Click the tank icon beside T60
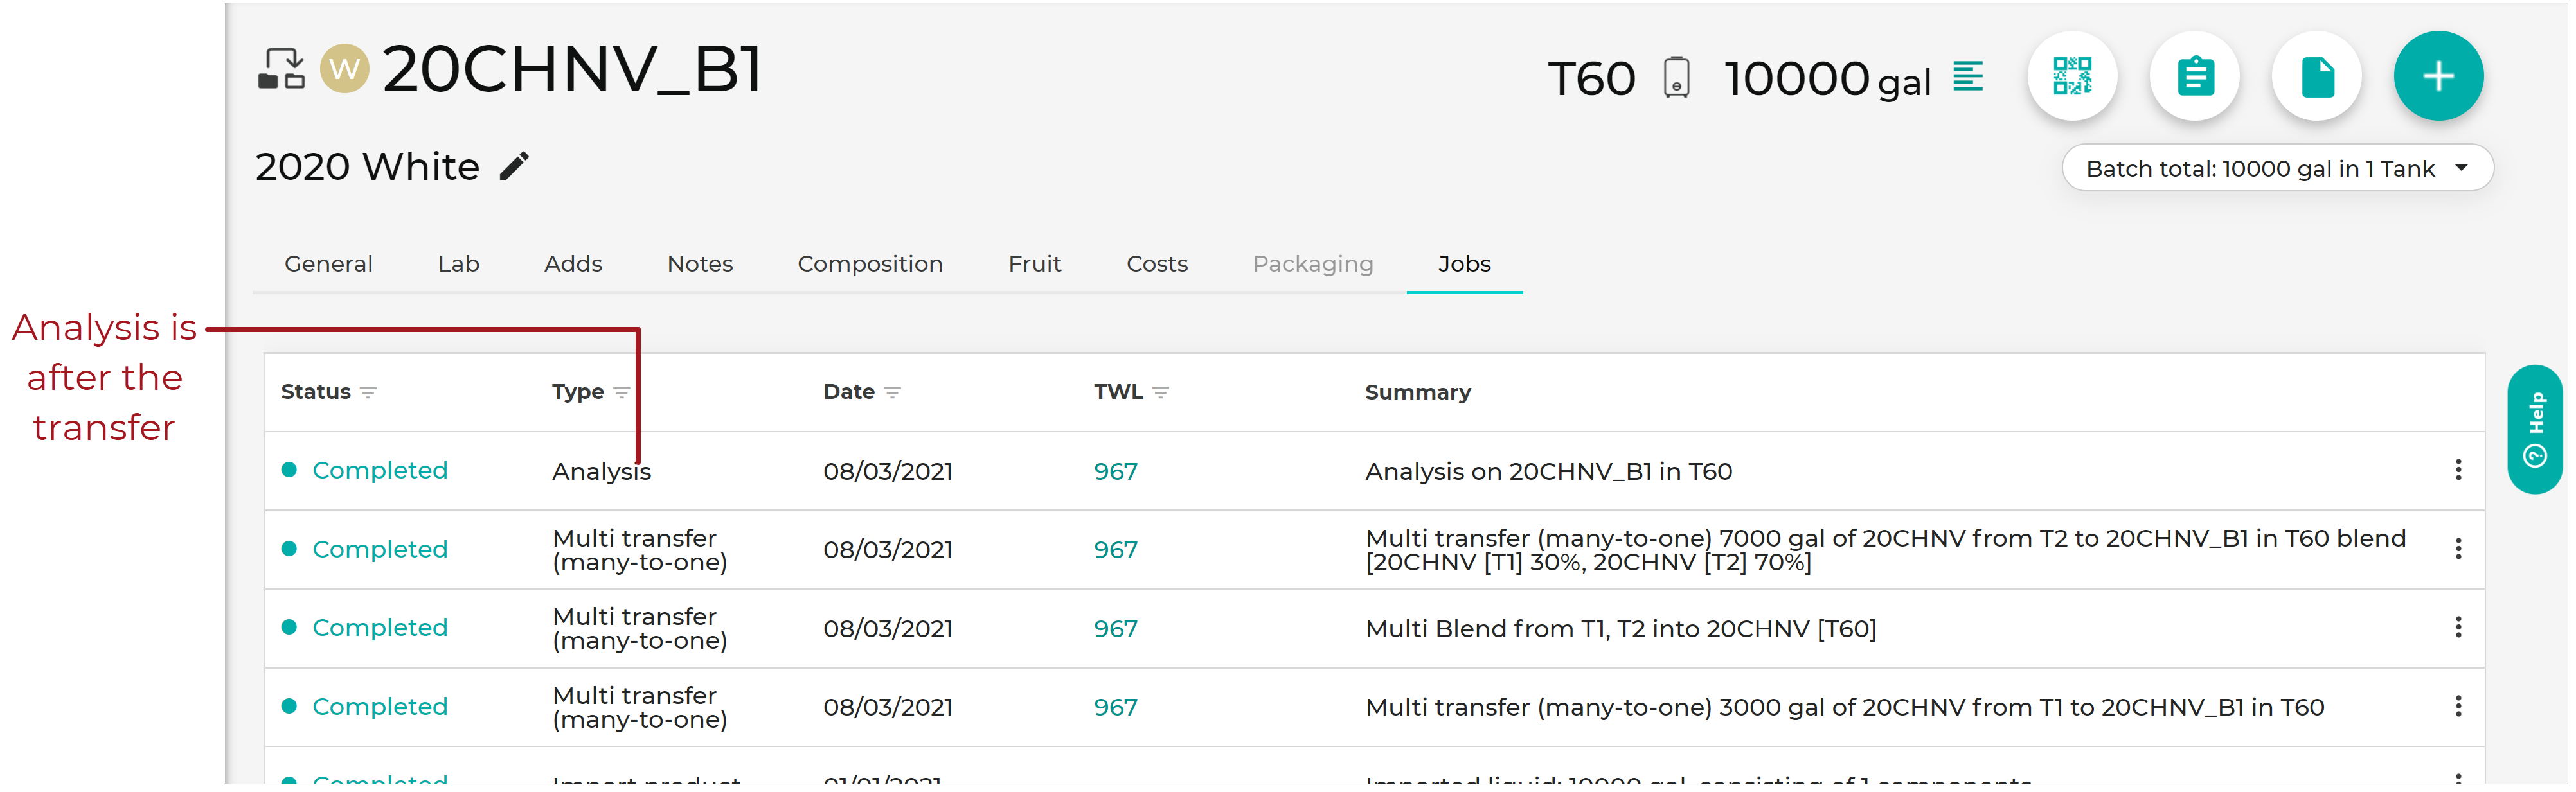 [x=1676, y=77]
